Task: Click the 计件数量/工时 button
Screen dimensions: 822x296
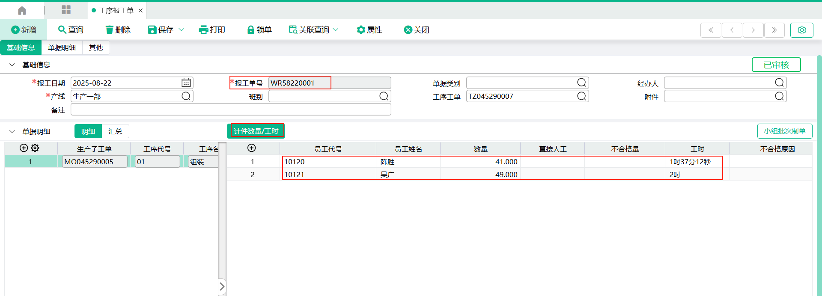Action: pyautogui.click(x=256, y=131)
